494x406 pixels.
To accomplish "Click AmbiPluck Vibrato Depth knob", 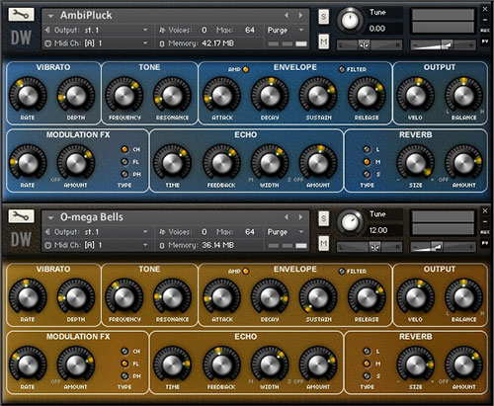I will 76,95.
